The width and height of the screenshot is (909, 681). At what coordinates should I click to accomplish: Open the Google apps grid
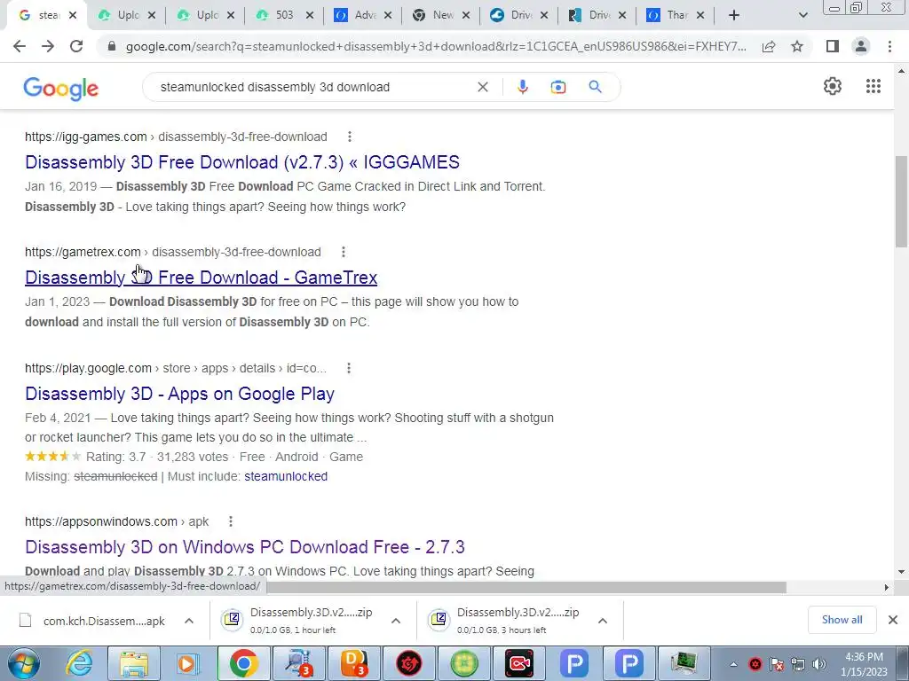click(873, 86)
